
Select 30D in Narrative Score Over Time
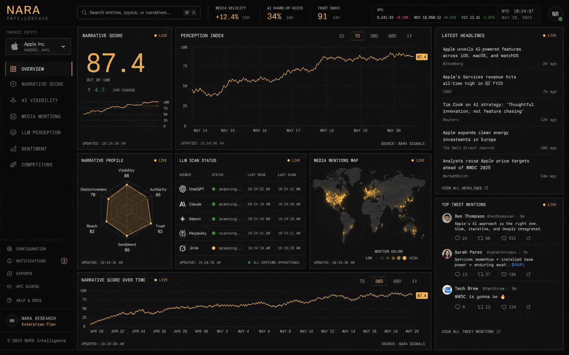click(379, 281)
